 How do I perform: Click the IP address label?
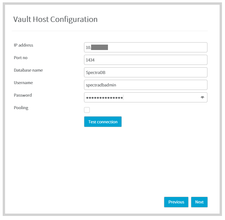(23, 45)
